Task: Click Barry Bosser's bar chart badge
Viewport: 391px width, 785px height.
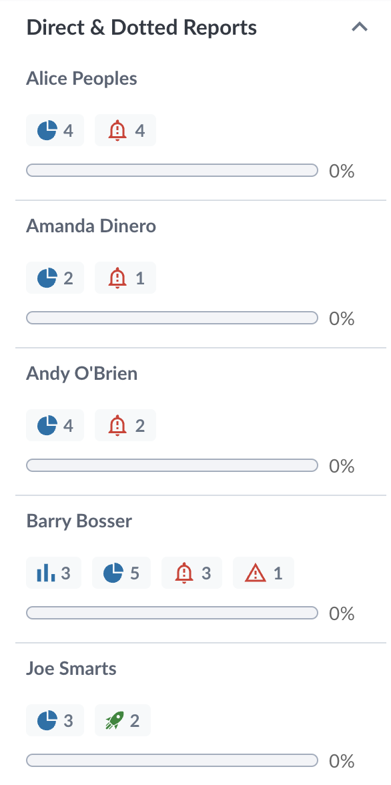Action: coord(53,573)
